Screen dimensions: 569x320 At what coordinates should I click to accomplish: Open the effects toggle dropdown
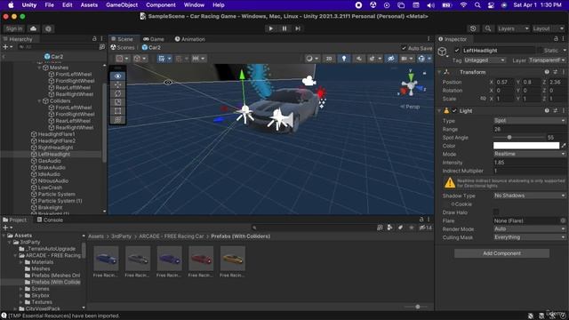coord(374,59)
